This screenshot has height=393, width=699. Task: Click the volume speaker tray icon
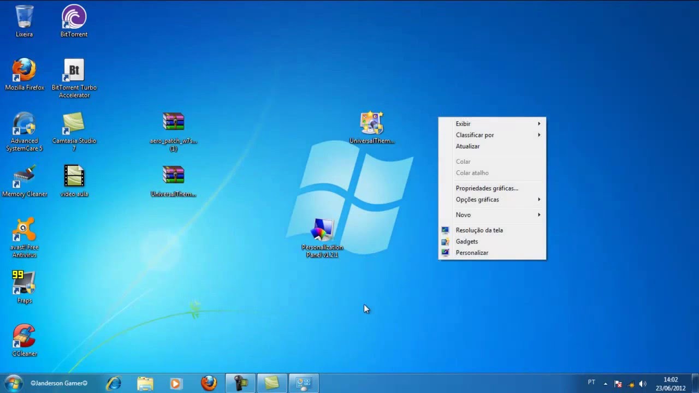pos(642,384)
